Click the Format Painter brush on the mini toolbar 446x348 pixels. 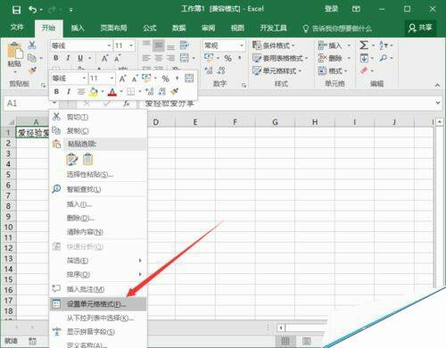coord(175,91)
